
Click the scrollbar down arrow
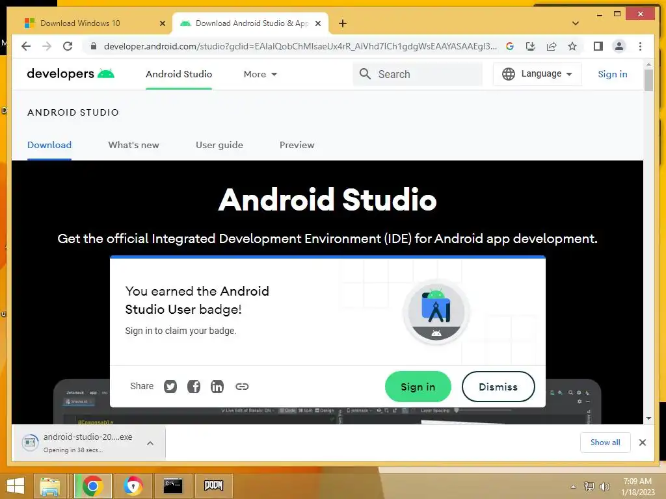[648, 418]
